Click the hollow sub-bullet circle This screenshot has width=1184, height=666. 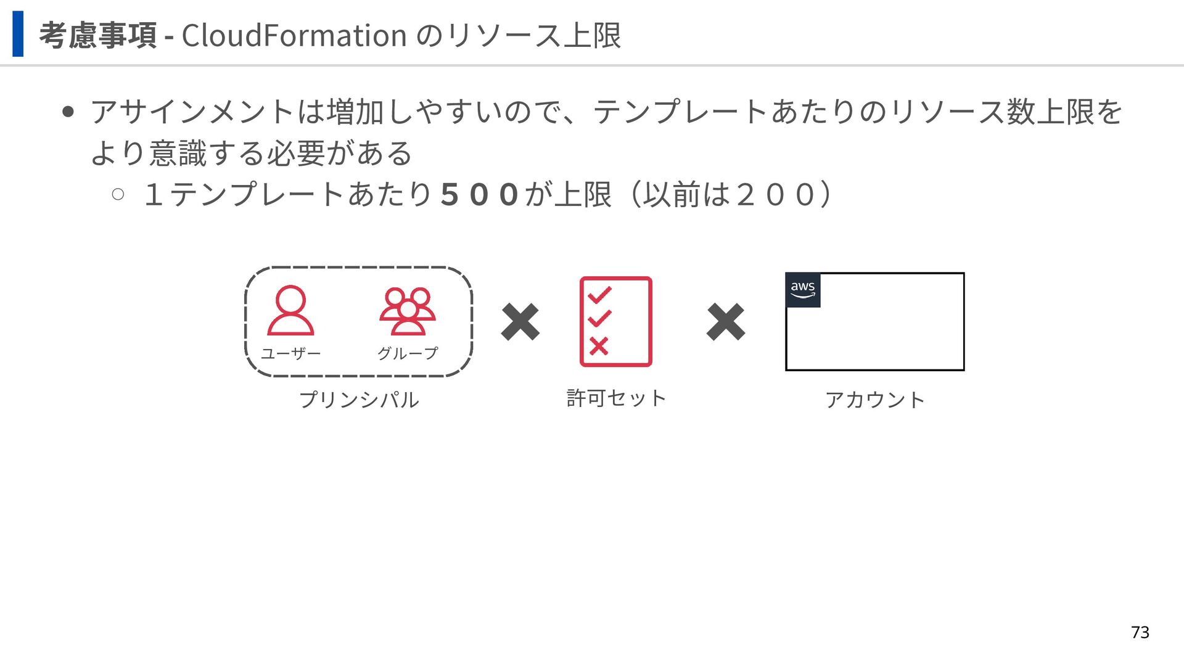tap(118, 195)
